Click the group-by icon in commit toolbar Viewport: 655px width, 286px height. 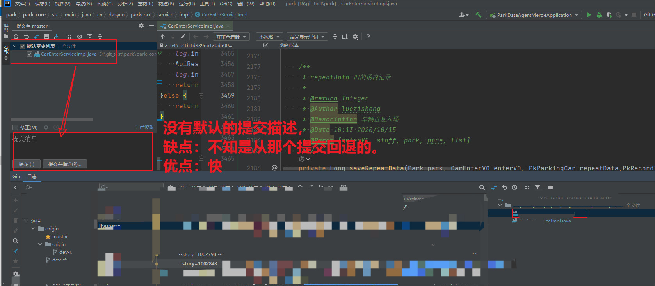tap(69, 37)
